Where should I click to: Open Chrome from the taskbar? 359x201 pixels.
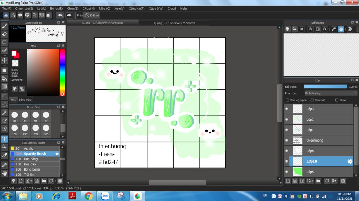(88, 196)
